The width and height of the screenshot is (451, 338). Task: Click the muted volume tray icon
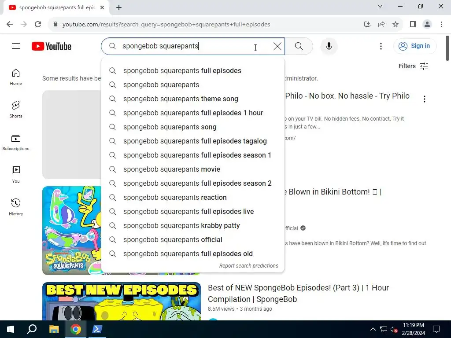[x=394, y=329]
